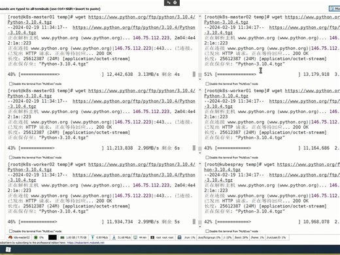Click '[root@kubespray temp]#' prompt text
This screenshot has height=255, width=340.
(233, 164)
